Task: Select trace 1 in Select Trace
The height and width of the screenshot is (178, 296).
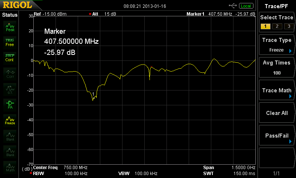Action: [x=265, y=26]
